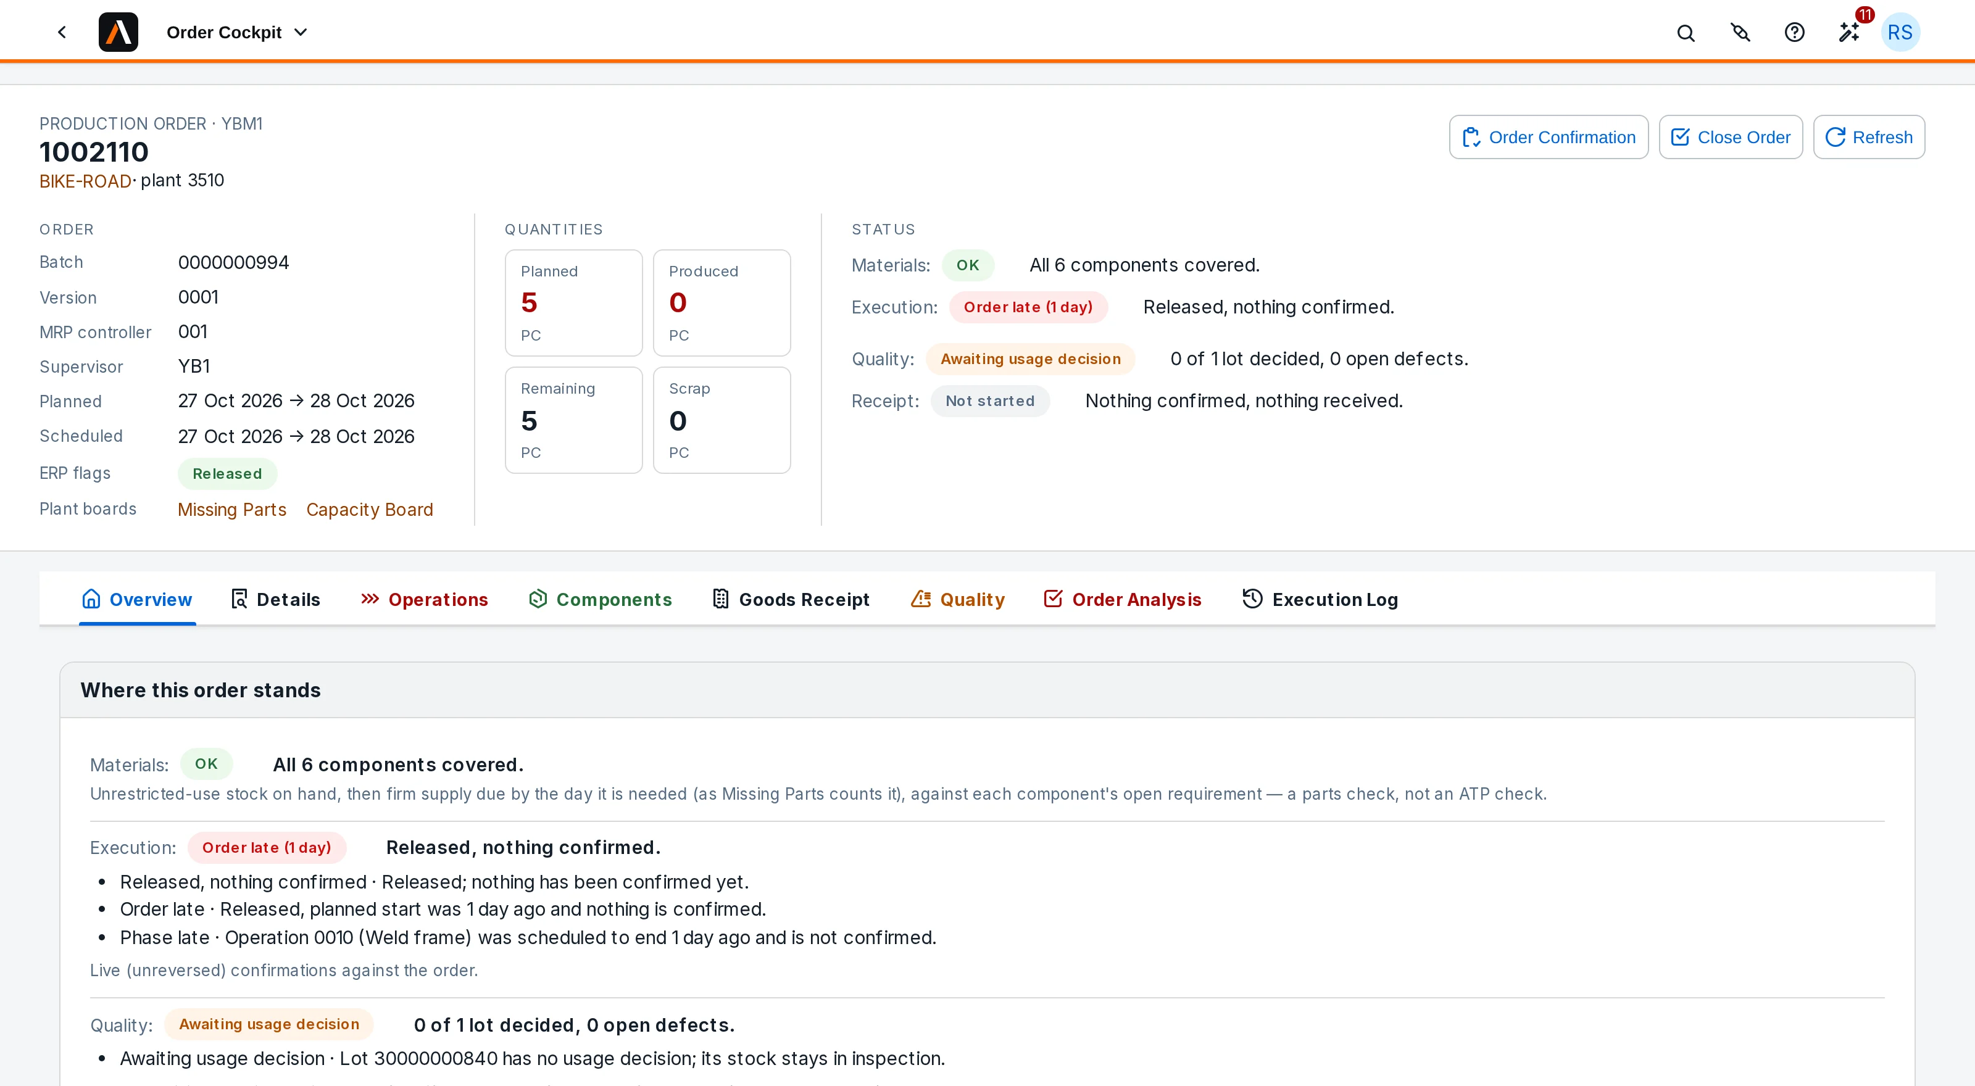Click the Refresh button

tap(1868, 137)
